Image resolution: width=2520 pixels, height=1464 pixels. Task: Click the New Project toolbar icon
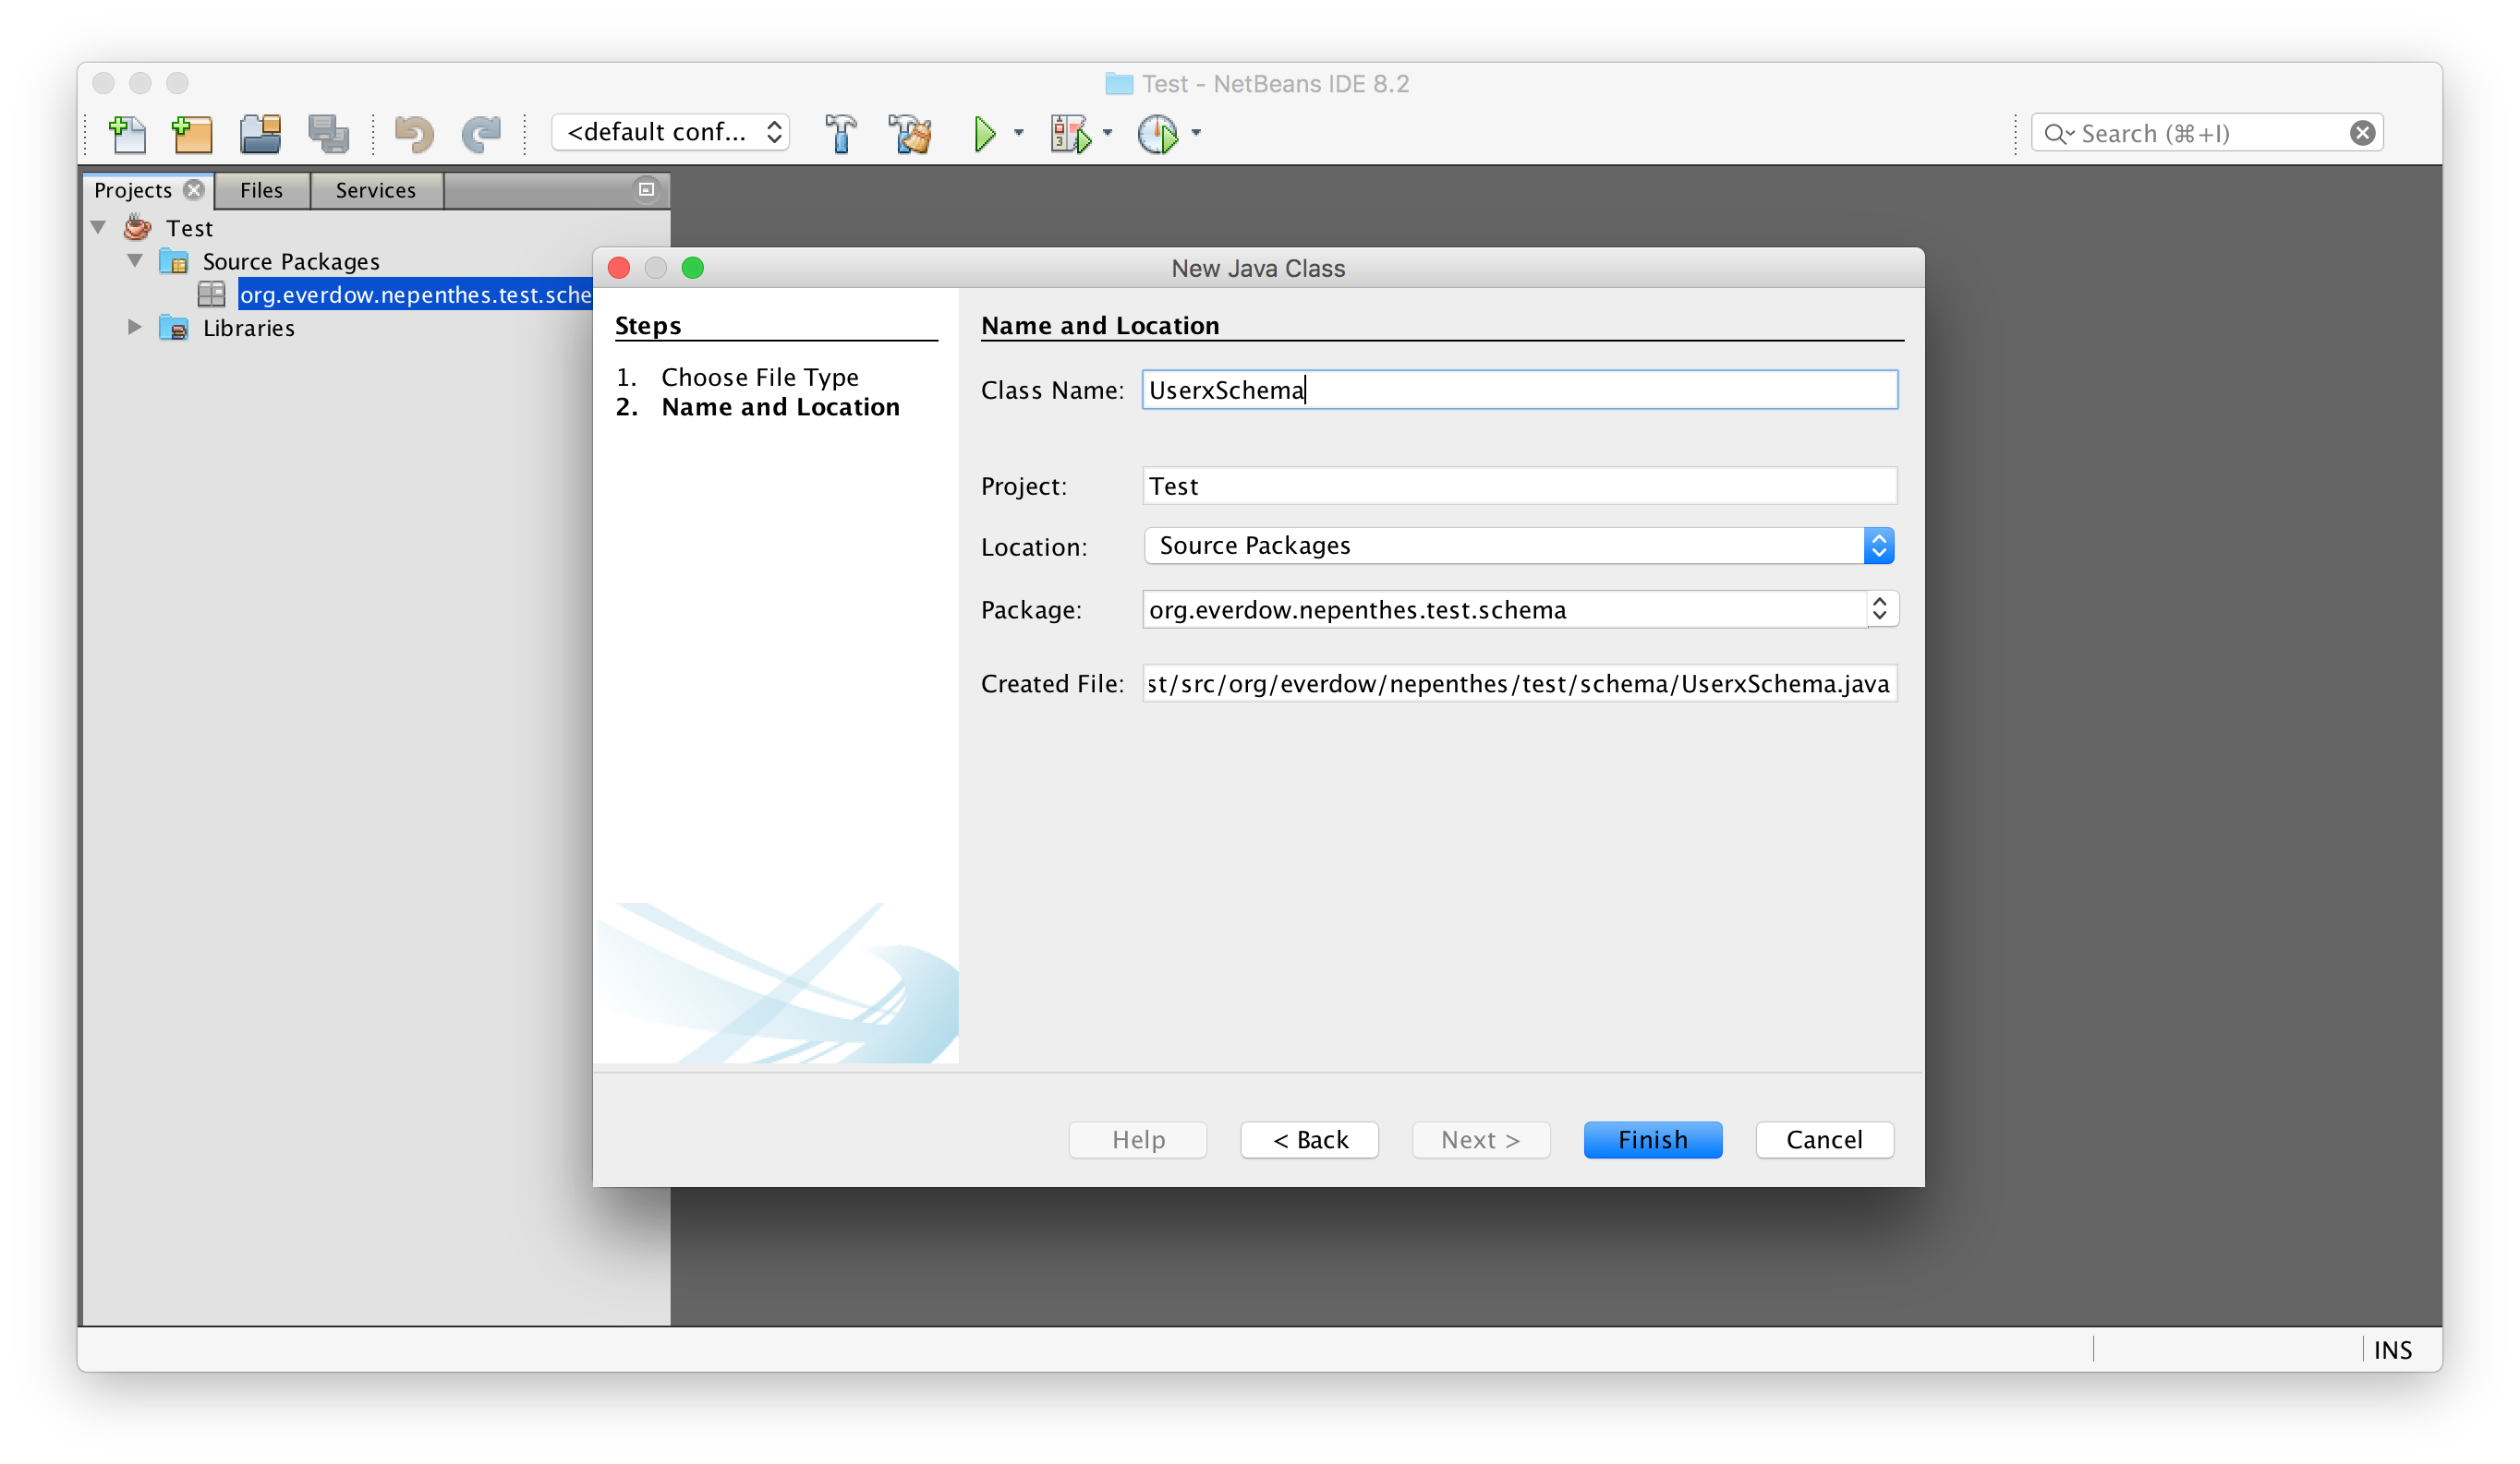pyautogui.click(x=192, y=133)
